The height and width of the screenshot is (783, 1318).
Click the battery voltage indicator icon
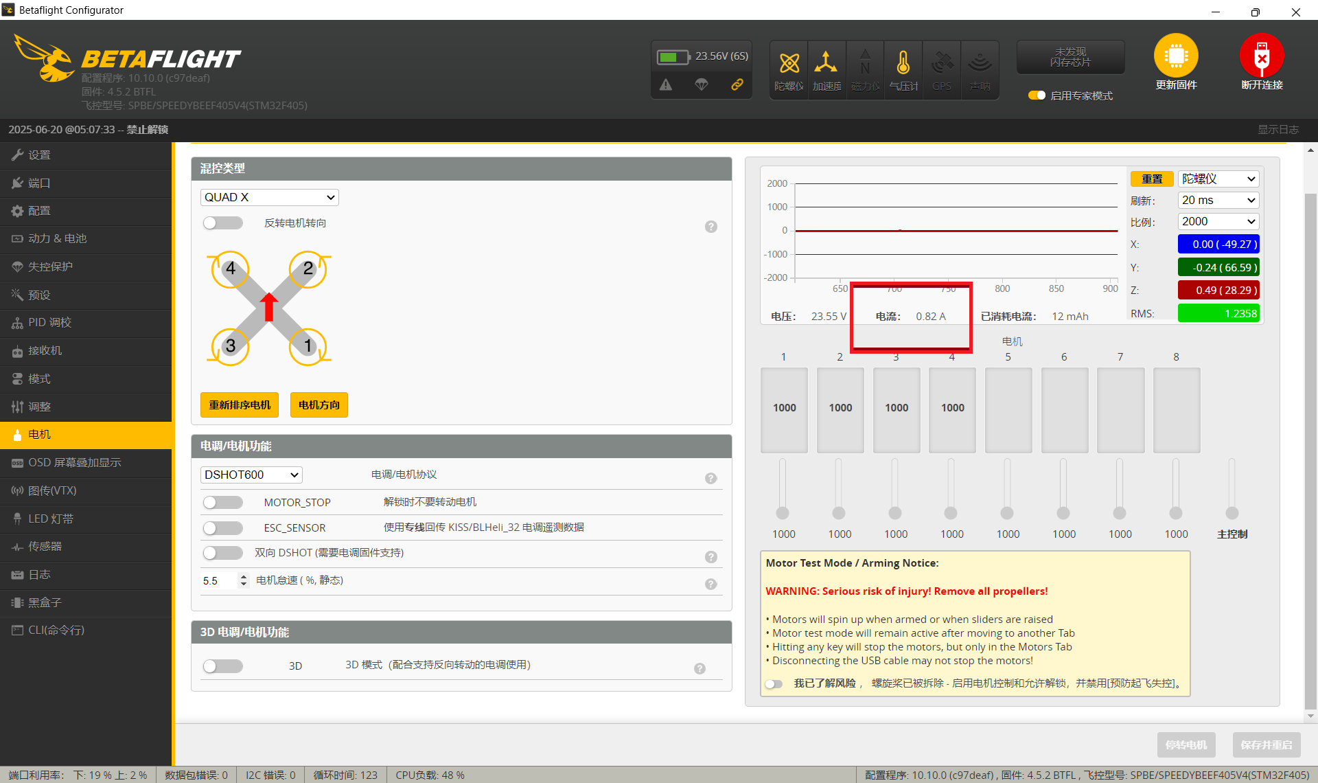(673, 56)
